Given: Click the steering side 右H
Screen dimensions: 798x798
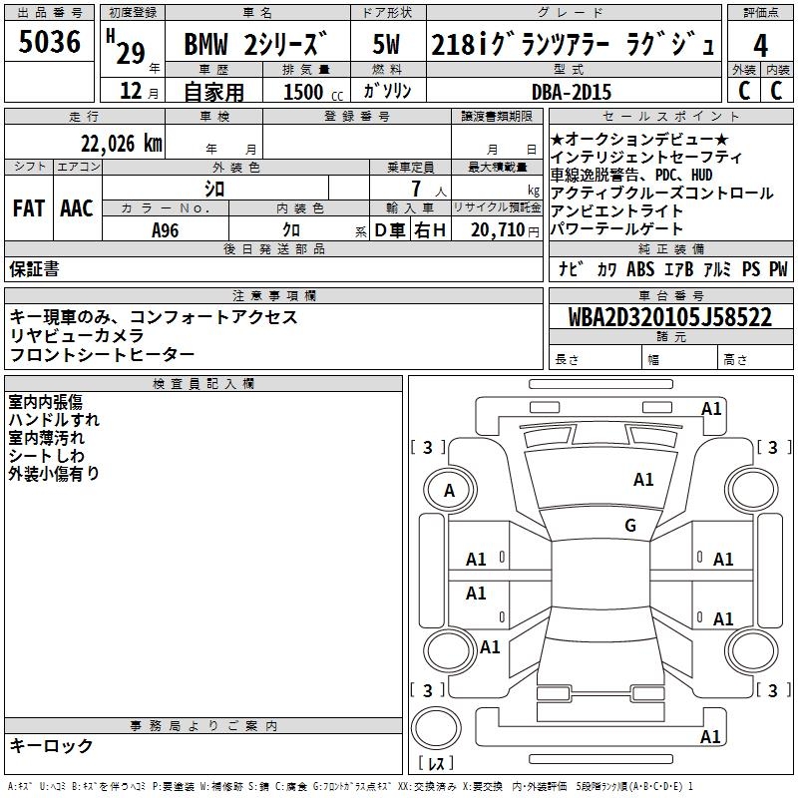Looking at the screenshot, I should tap(430, 230).
